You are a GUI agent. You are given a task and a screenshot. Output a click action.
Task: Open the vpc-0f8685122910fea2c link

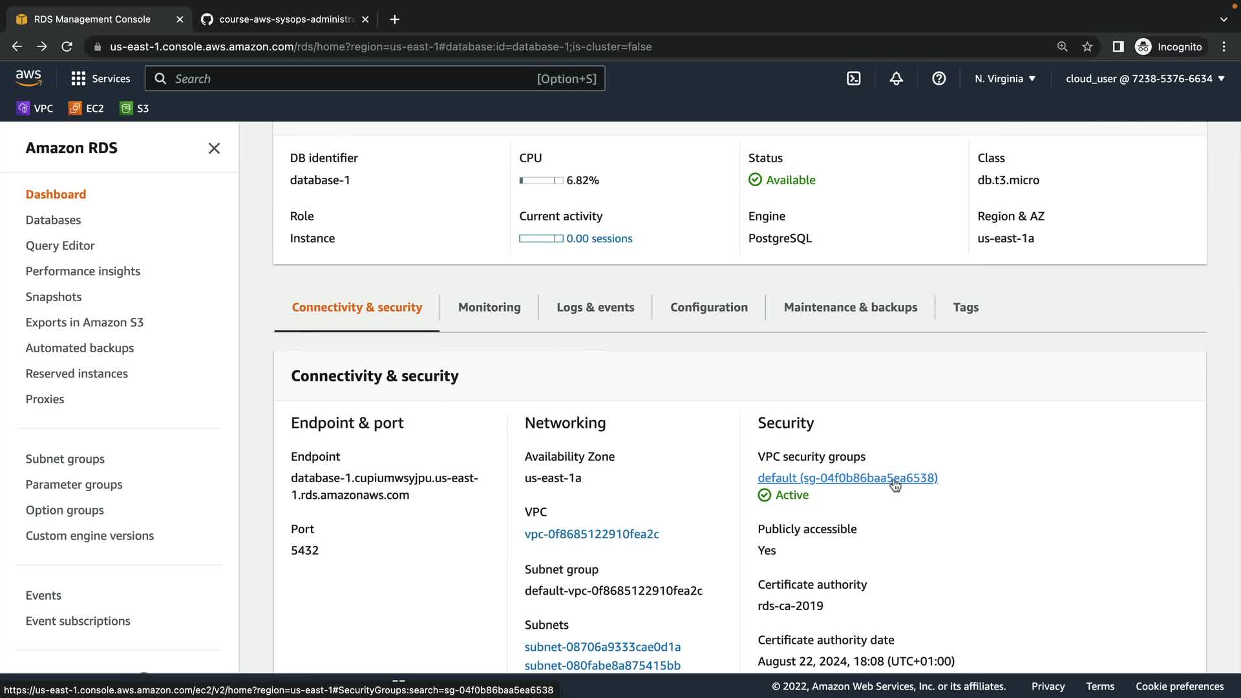point(591,534)
